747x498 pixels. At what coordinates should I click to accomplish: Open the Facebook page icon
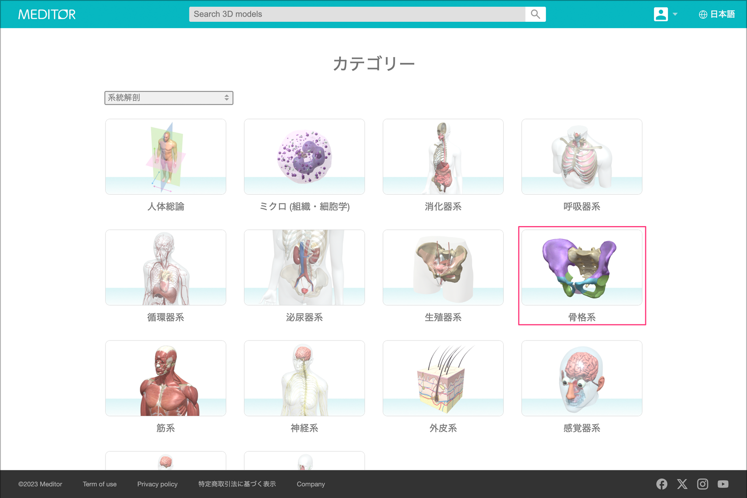(662, 484)
